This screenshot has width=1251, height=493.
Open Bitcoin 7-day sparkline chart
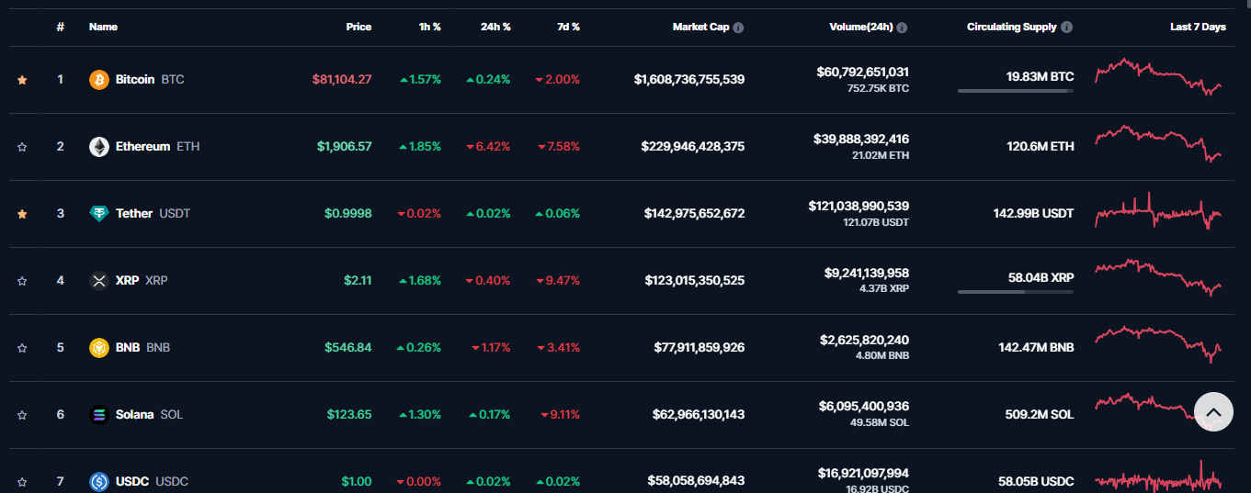[1158, 77]
